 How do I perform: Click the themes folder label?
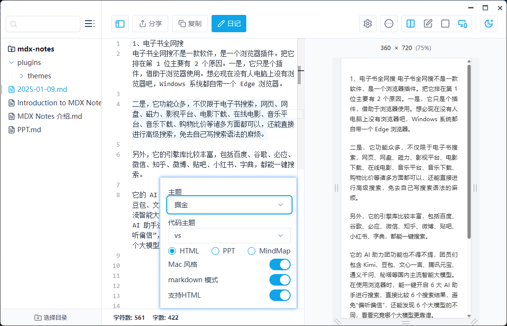pyautogui.click(x=40, y=76)
